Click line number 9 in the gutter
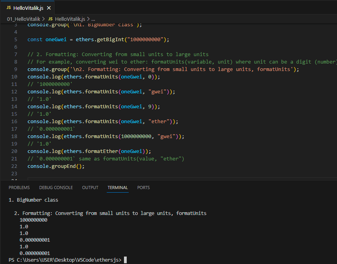The height and width of the screenshot is (264, 337). [x=15, y=69]
